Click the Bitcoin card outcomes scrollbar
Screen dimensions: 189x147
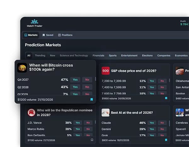[95, 79]
